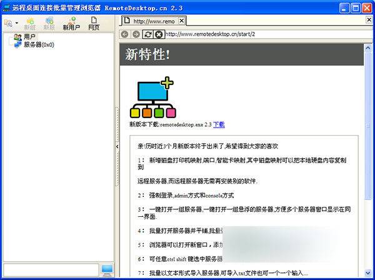
Task: Click the search magnifier toolbar icon
Action: click(x=8, y=23)
